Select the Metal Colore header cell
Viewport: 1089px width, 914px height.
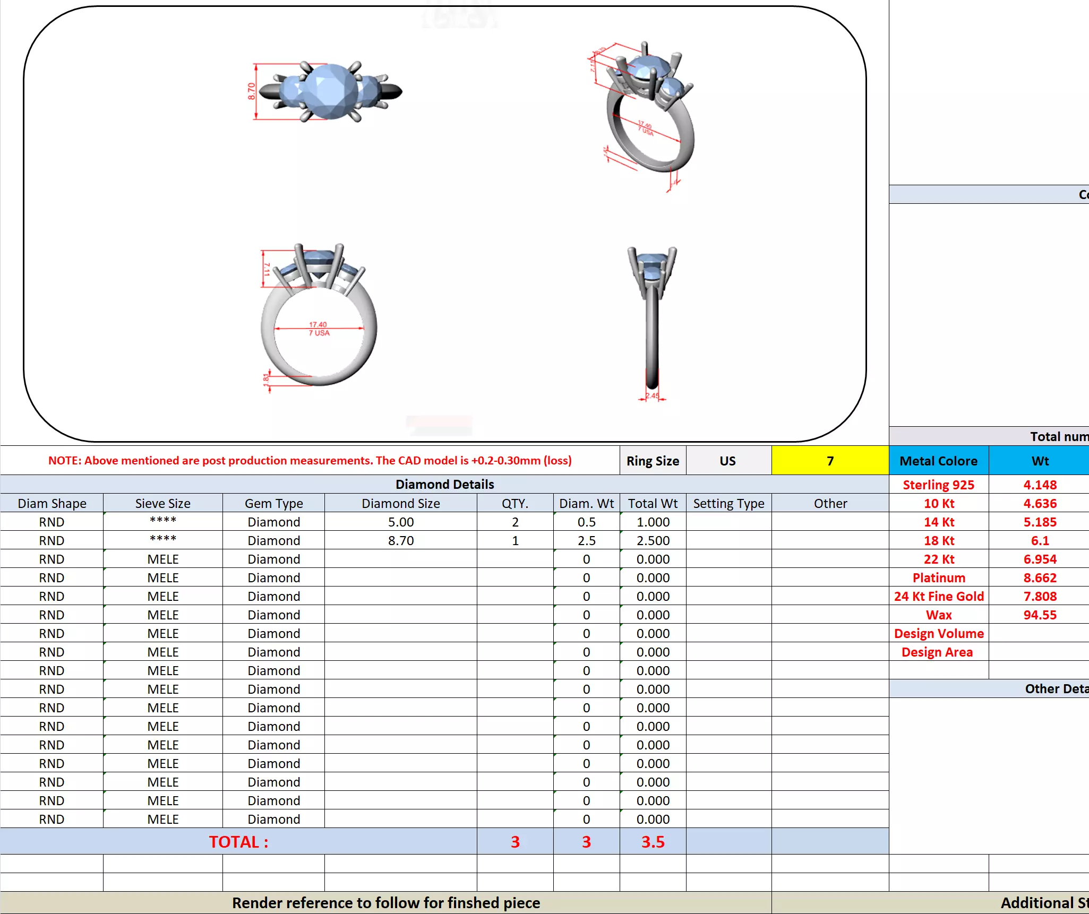coord(938,461)
